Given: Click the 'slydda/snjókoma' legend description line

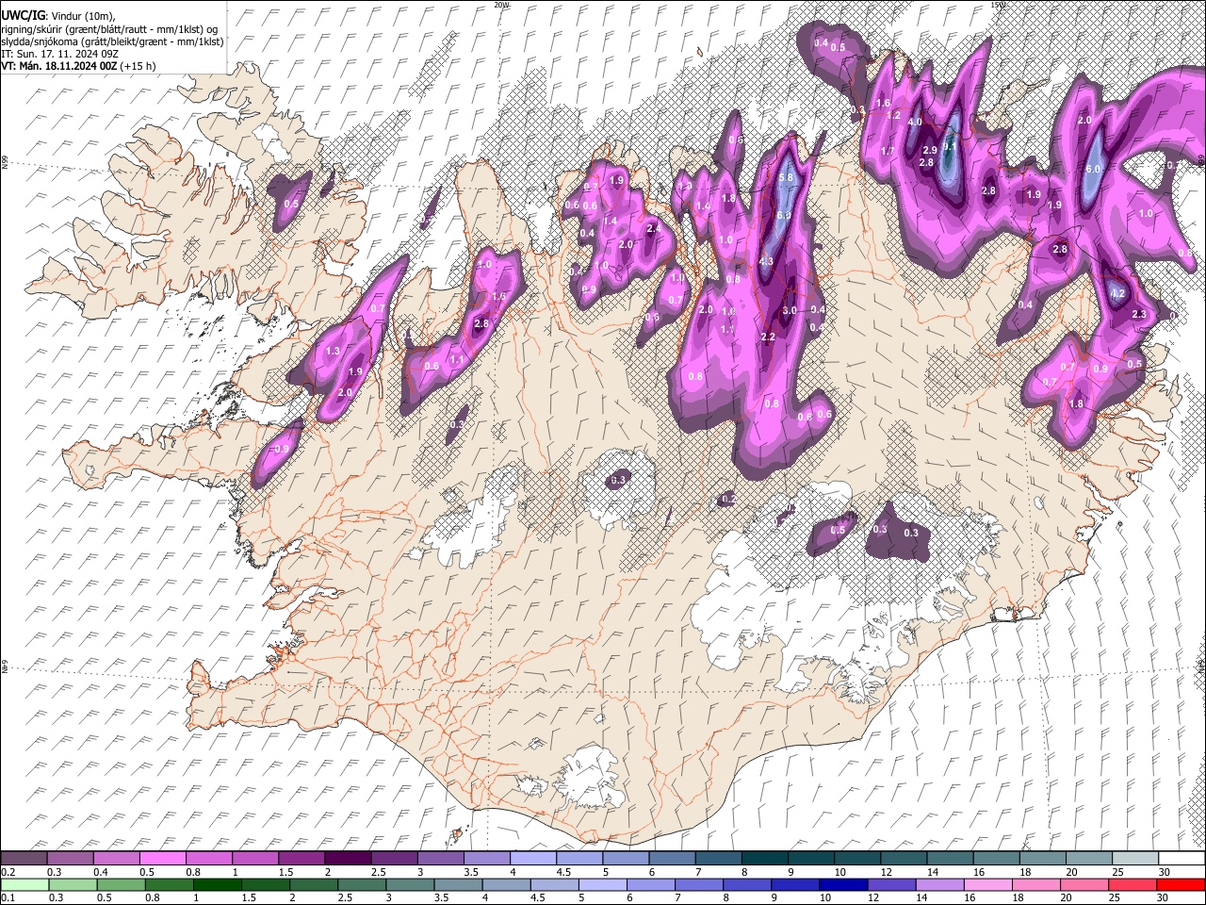Looking at the screenshot, I should pos(113,41).
